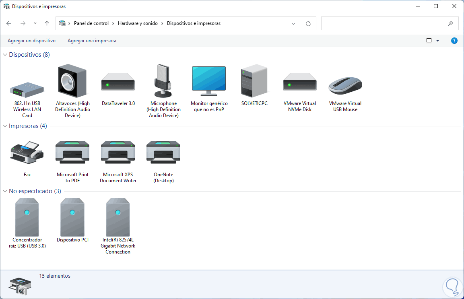Select the Concentrador raíz USB (USB 3.0) icon
Screen dimensions: 464x299
click(27, 217)
